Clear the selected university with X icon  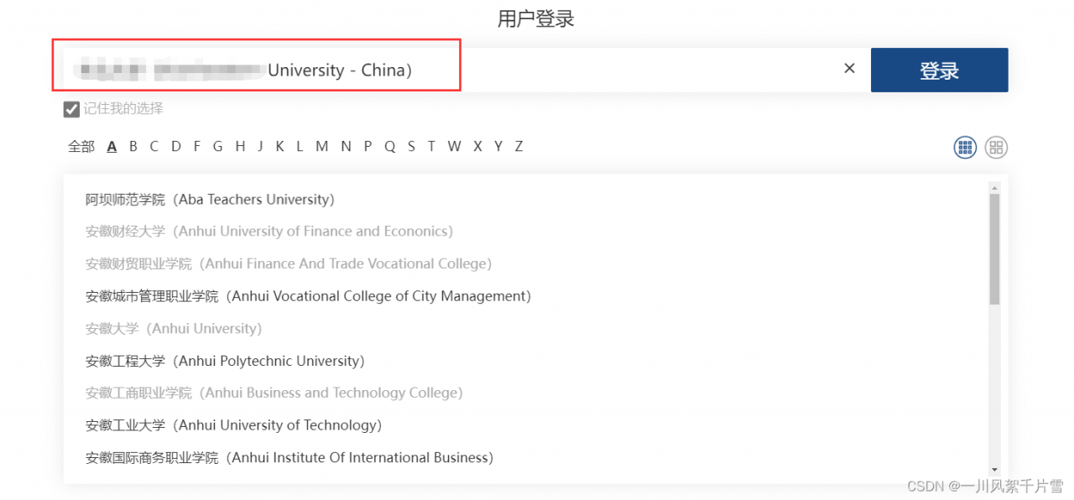[849, 69]
